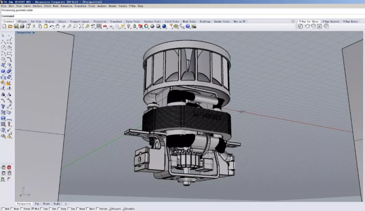Click the Open file folder icon
The height and width of the screenshot is (211, 365).
[x=10, y=26]
